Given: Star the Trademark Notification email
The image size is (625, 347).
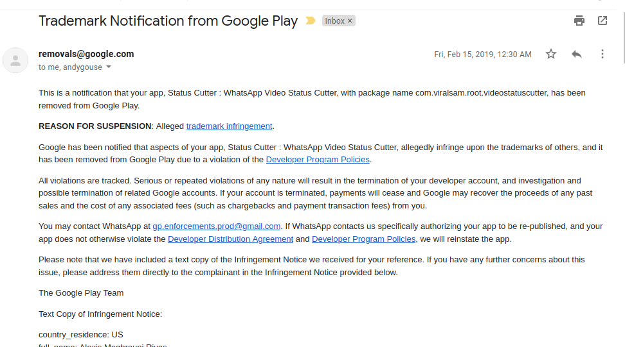Looking at the screenshot, I should click(x=551, y=54).
